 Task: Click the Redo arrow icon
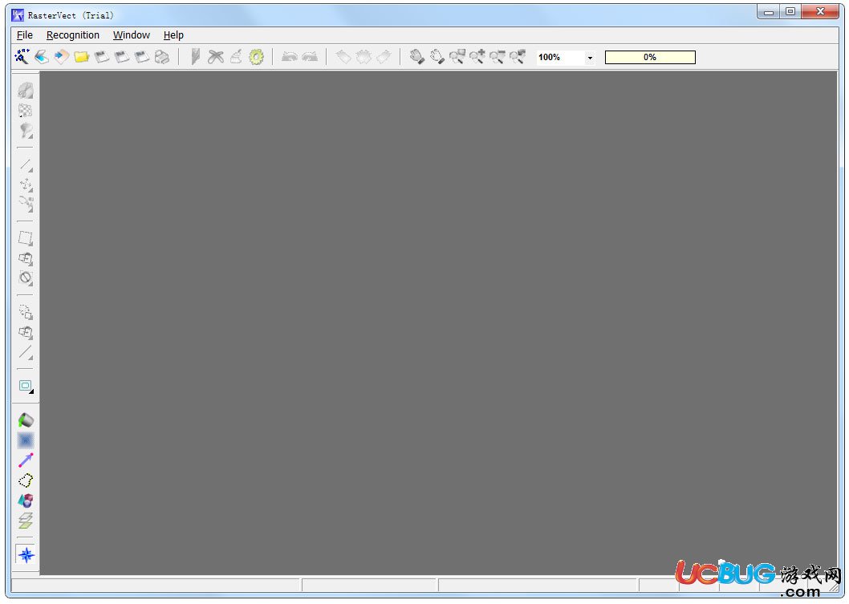(310, 56)
